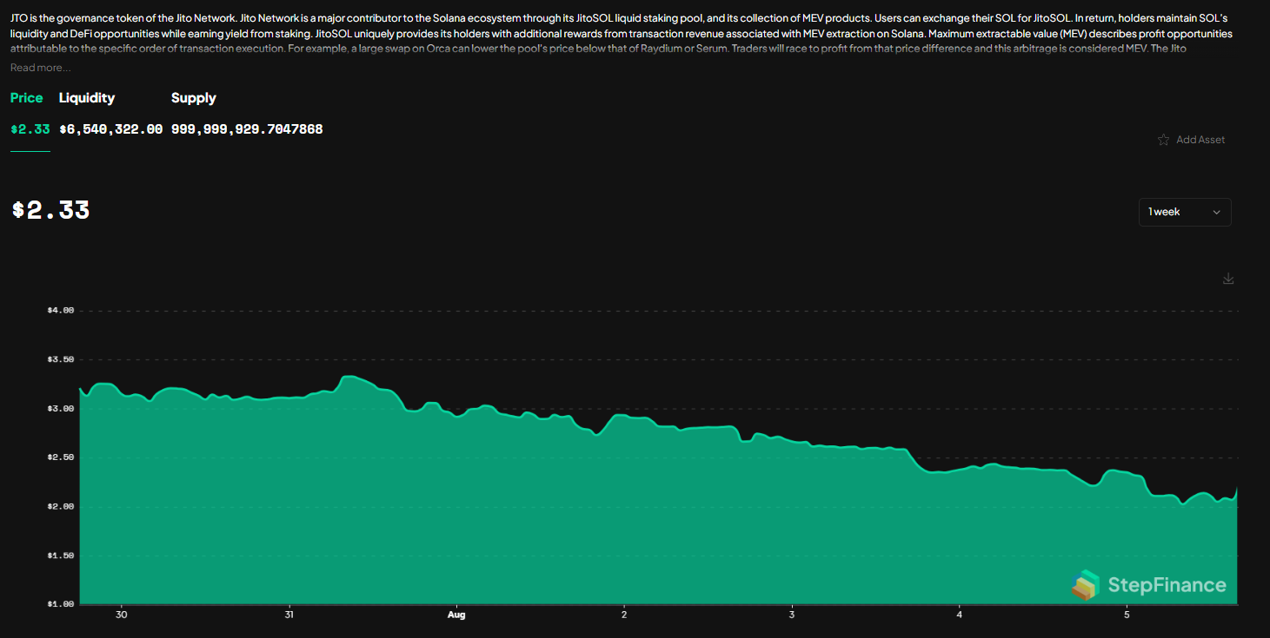
Task: Click the $2.33 price value
Action: 50,209
